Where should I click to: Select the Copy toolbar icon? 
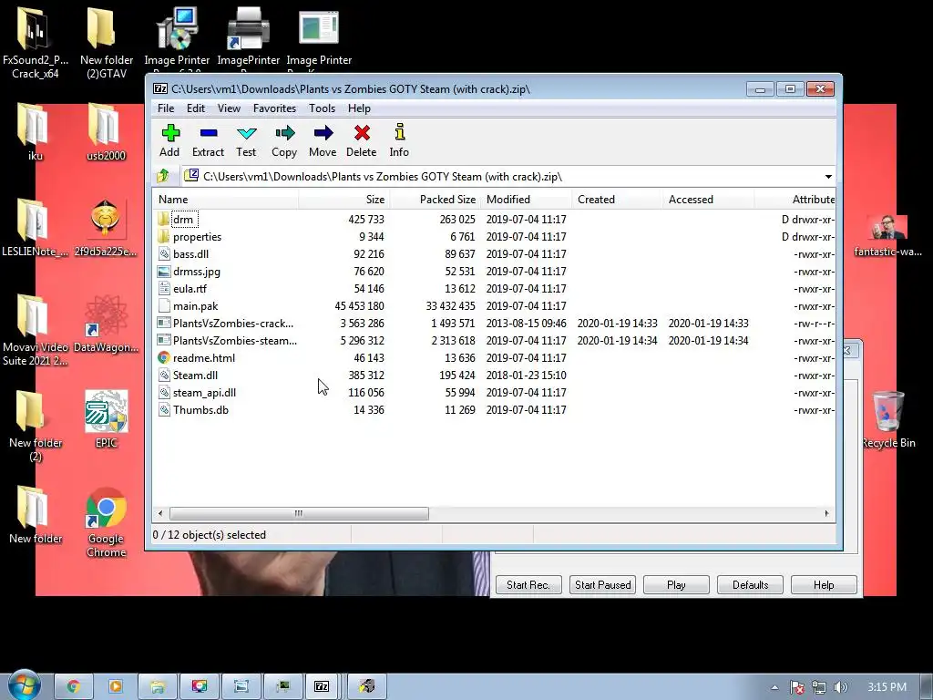point(284,133)
